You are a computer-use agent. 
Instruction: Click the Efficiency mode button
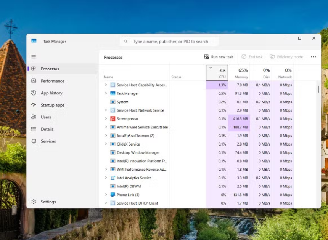286,57
